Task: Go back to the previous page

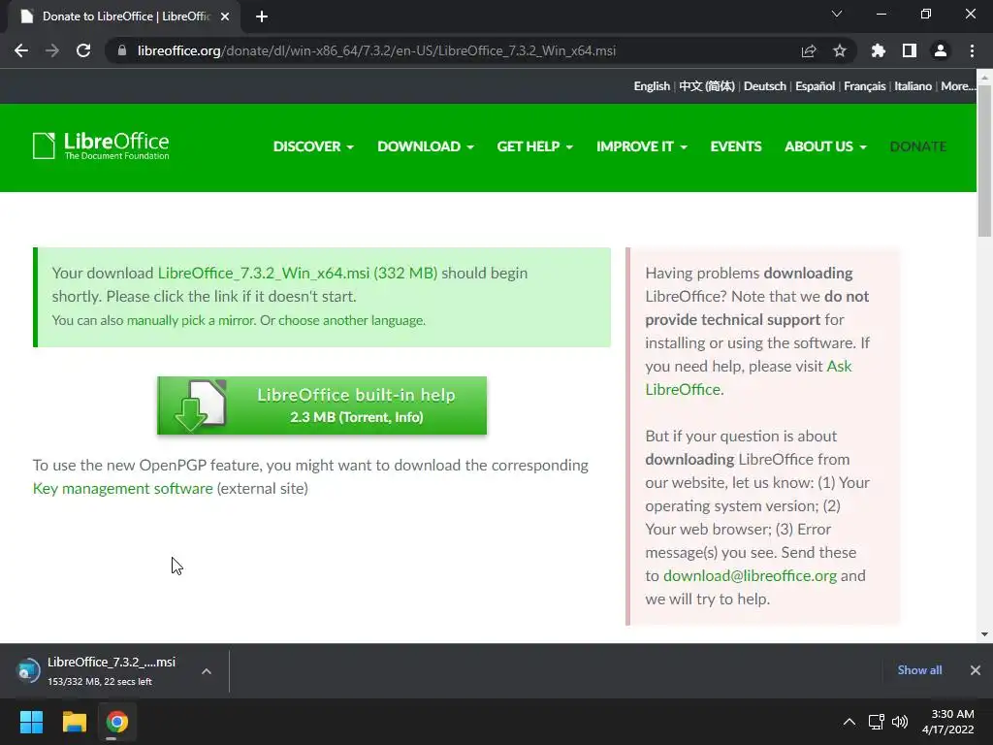Action: pyautogui.click(x=21, y=50)
